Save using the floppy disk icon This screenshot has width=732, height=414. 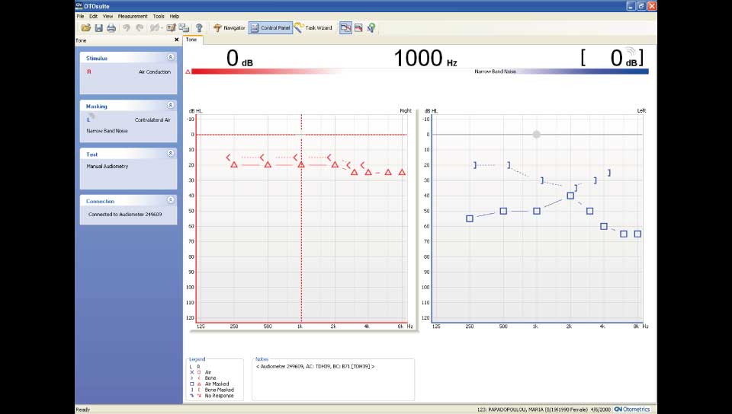click(x=98, y=28)
